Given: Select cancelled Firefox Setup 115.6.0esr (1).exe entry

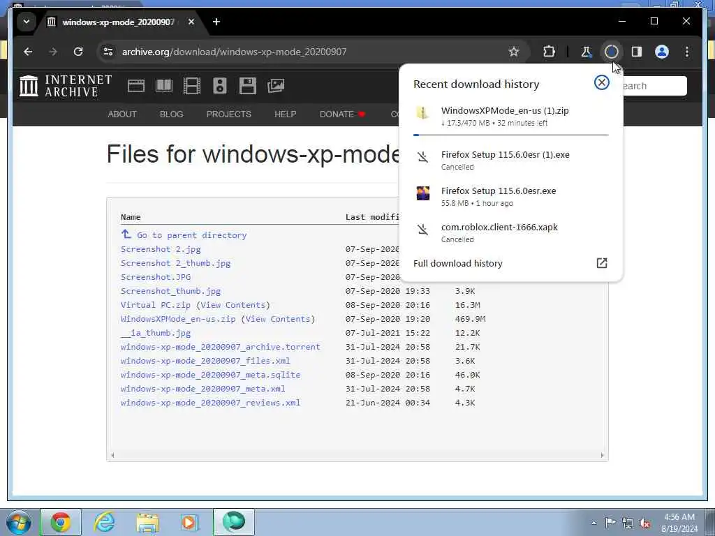Looking at the screenshot, I should 510,160.
